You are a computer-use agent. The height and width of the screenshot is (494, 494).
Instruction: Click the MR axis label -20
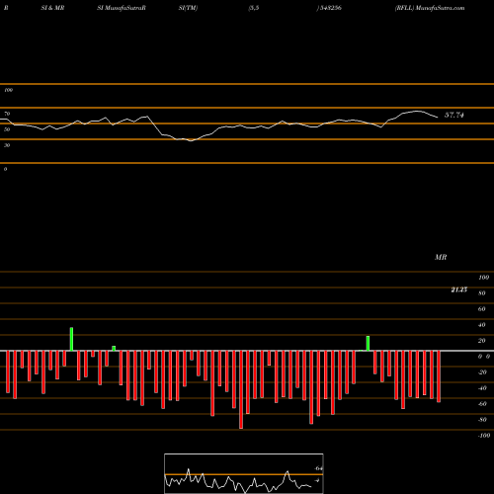tap(482, 372)
